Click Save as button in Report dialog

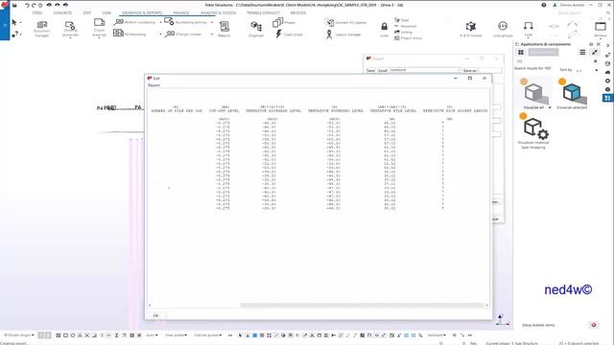click(x=469, y=71)
